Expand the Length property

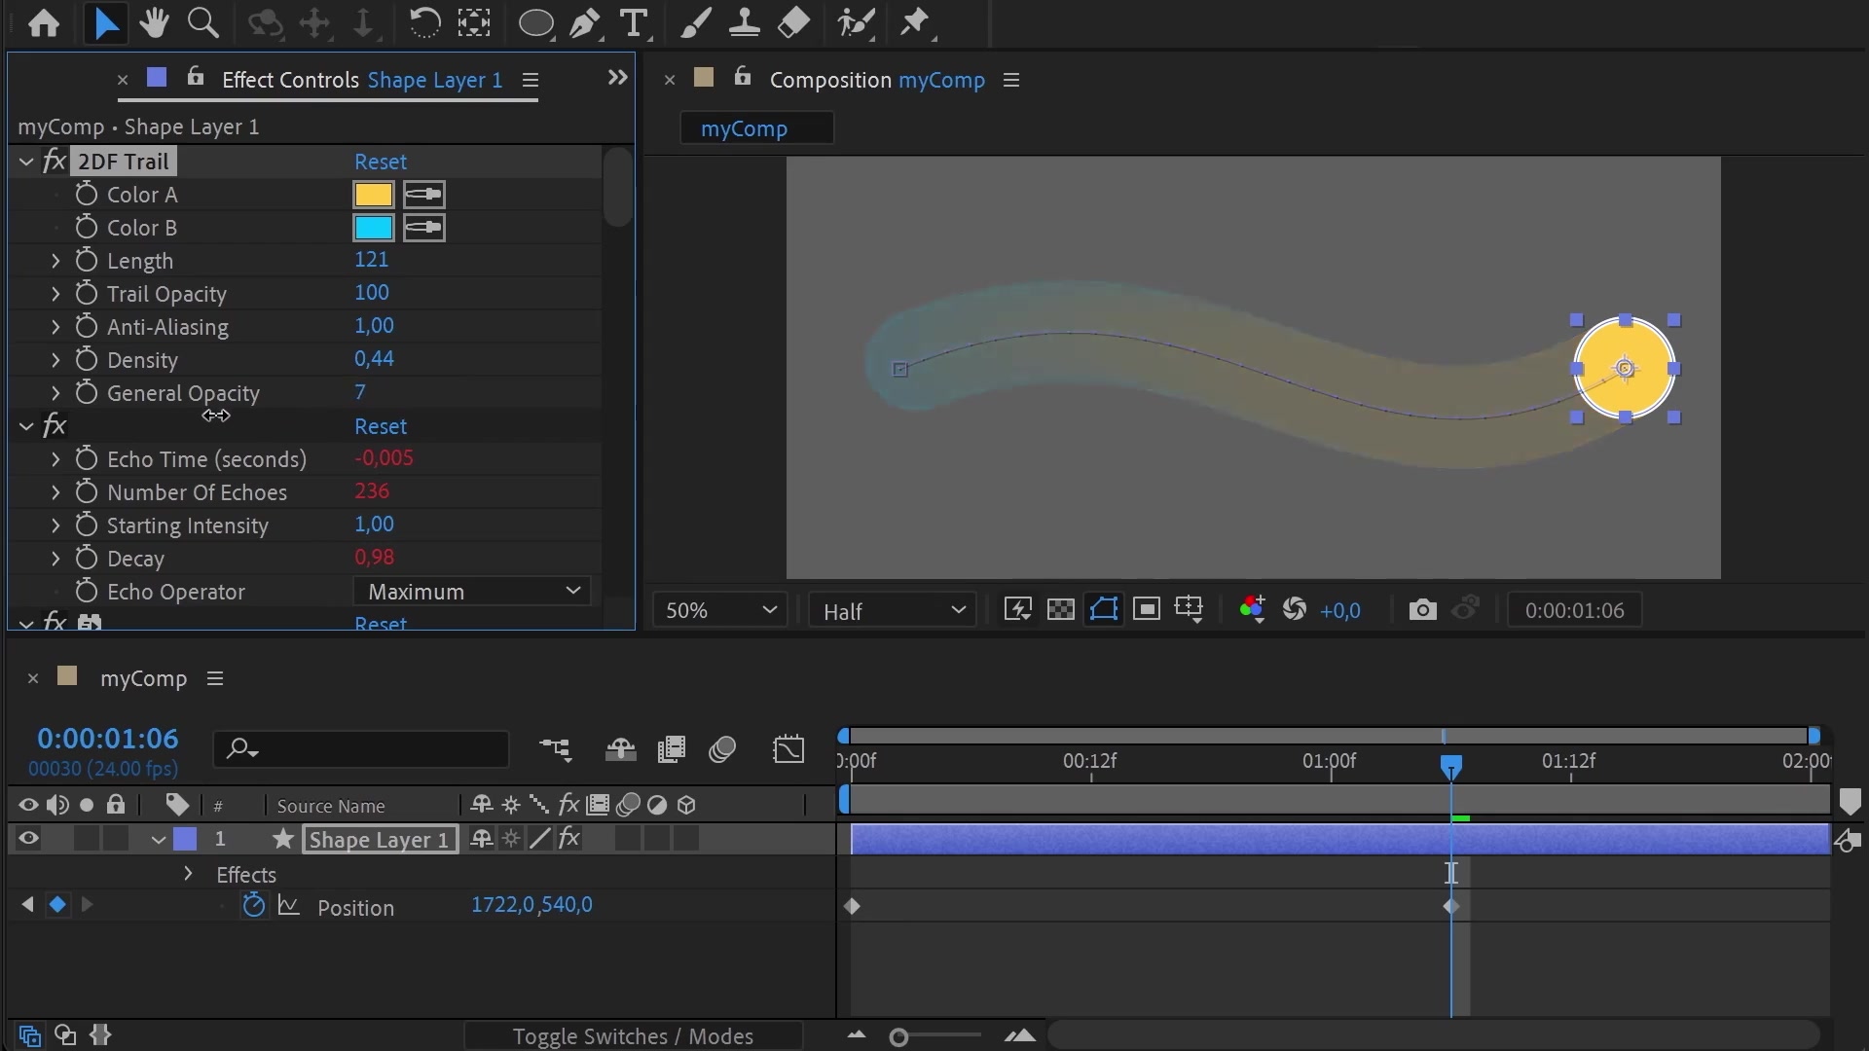(x=55, y=261)
